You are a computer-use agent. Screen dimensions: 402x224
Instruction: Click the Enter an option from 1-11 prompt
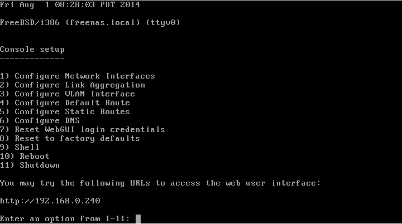pos(65,218)
